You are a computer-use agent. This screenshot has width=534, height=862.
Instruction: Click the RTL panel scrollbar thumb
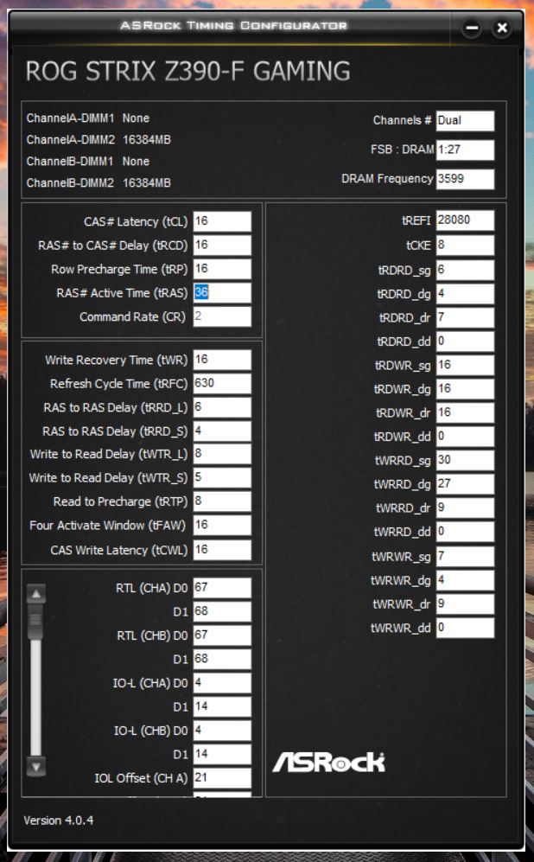(x=36, y=622)
